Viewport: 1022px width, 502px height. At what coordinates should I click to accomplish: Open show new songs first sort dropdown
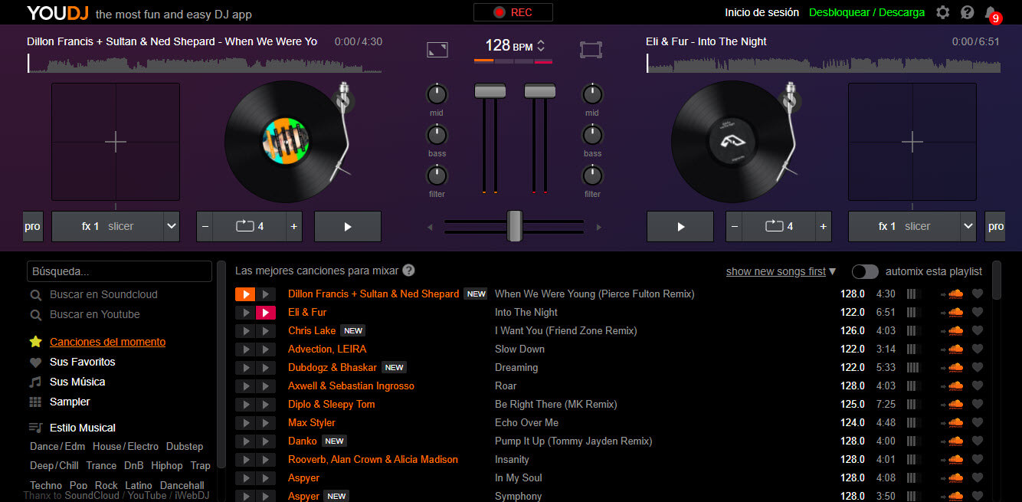[x=781, y=271]
